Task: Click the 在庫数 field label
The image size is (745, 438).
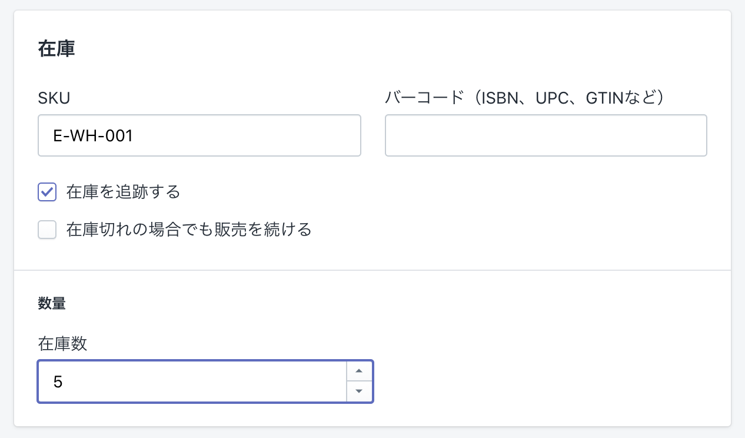Action: (62, 344)
